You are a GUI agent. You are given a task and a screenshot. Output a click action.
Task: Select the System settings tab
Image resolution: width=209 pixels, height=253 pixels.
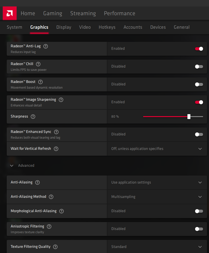(14, 27)
